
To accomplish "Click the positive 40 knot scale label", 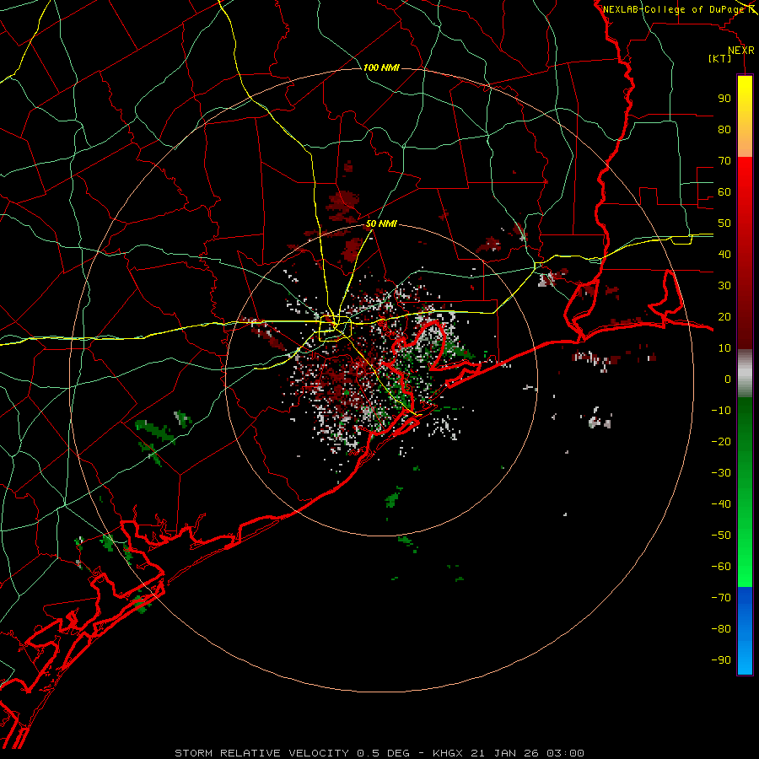I will tap(724, 255).
